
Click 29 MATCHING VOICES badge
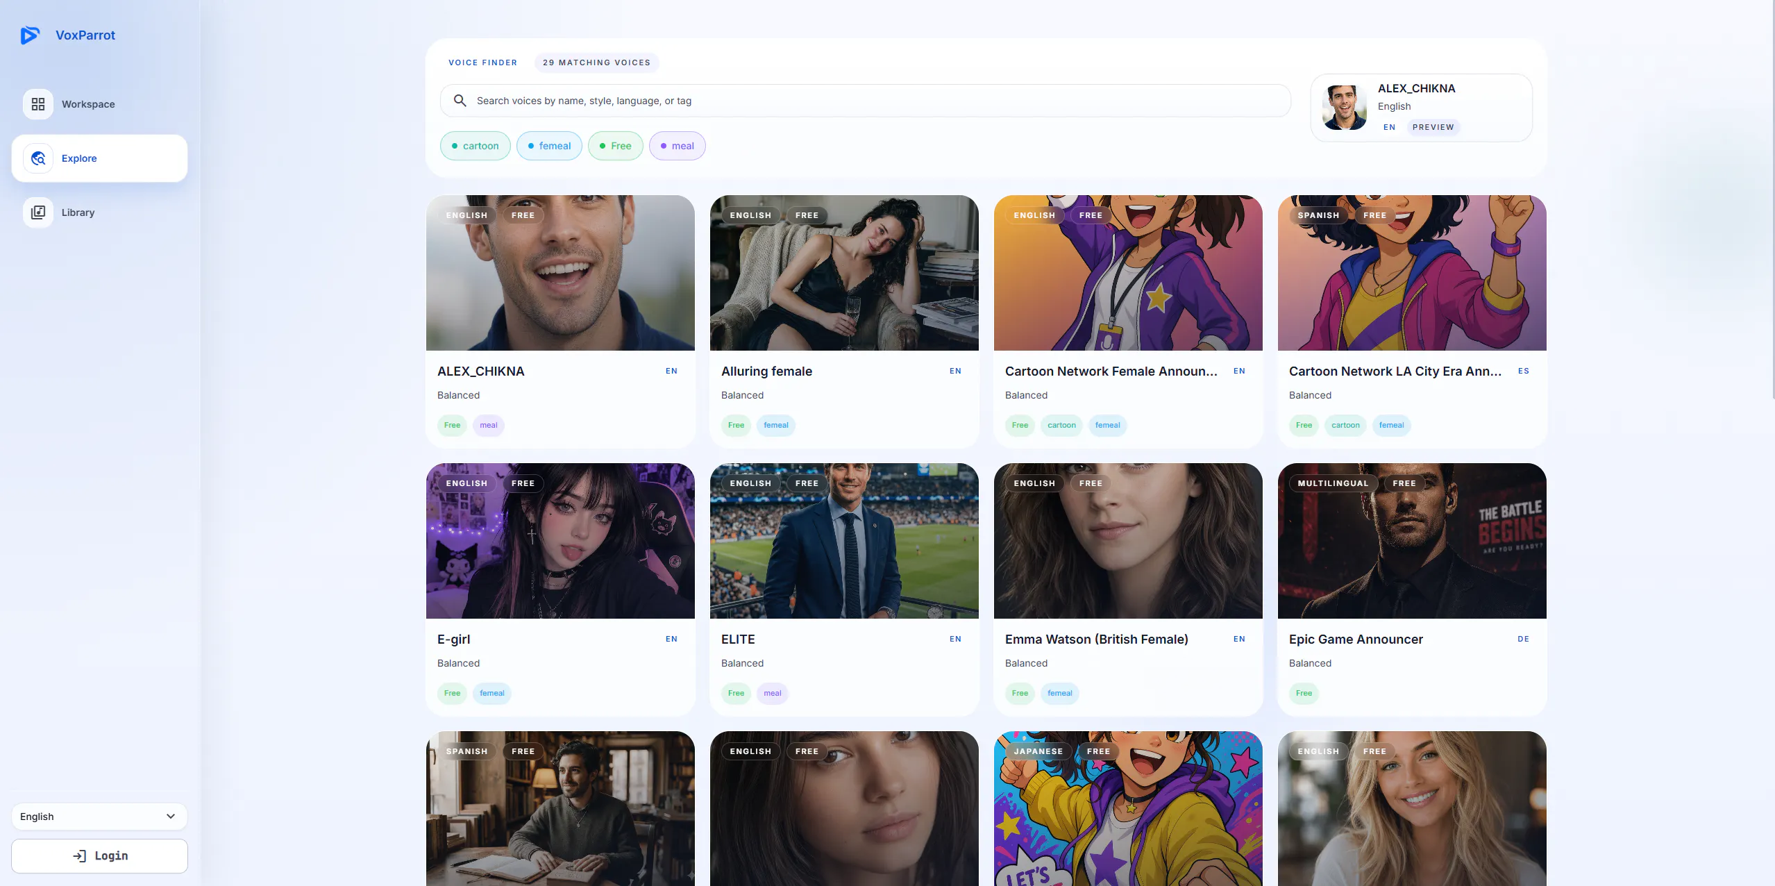(596, 62)
